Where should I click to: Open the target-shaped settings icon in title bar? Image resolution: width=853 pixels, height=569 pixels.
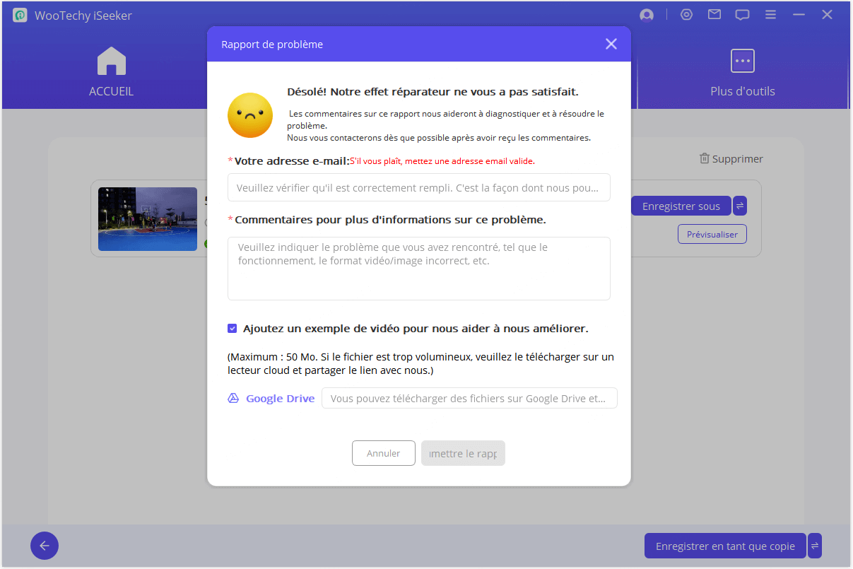coord(686,15)
